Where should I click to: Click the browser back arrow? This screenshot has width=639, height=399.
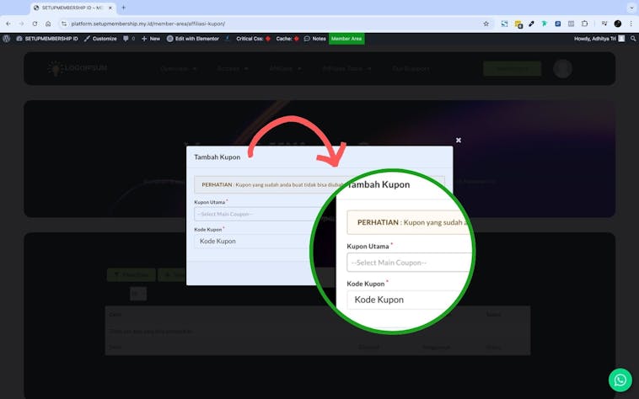point(8,24)
